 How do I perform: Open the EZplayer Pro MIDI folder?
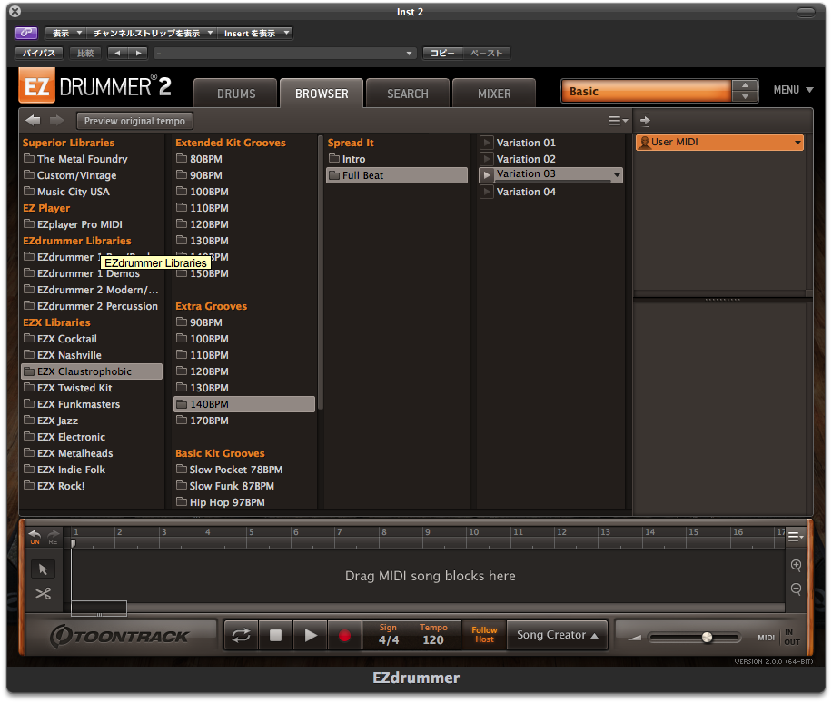click(74, 224)
